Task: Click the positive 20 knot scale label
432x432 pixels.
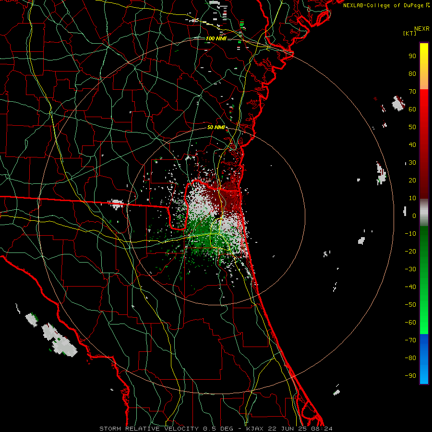Action: 412,180
